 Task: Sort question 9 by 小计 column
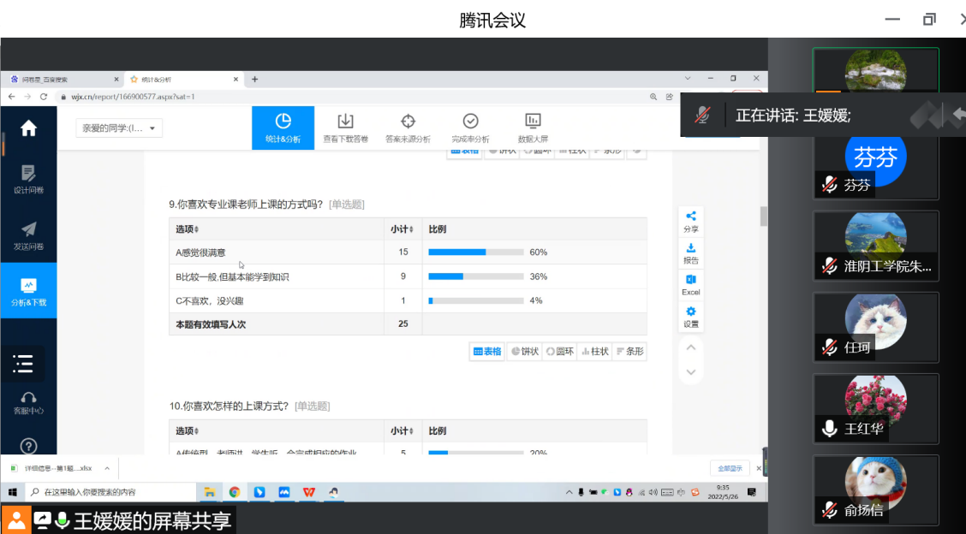click(x=402, y=229)
